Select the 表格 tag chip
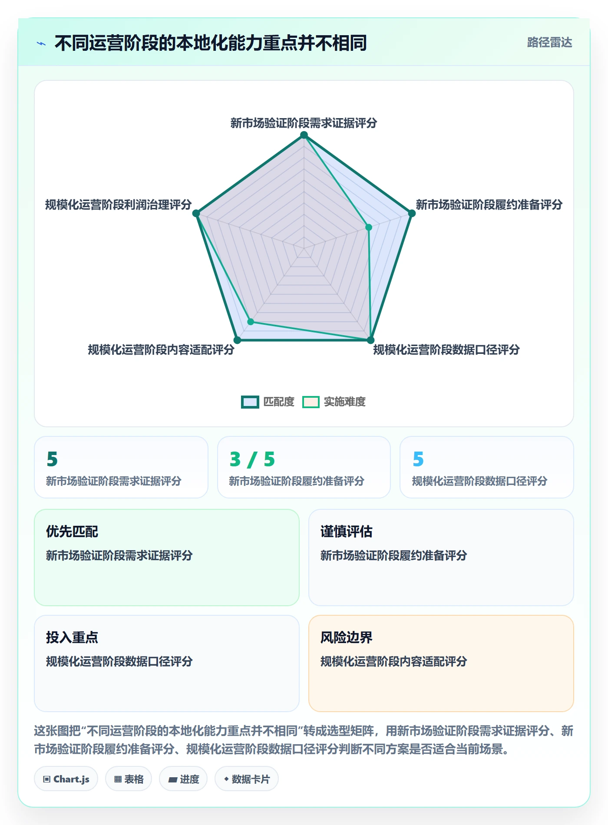 [x=129, y=779]
